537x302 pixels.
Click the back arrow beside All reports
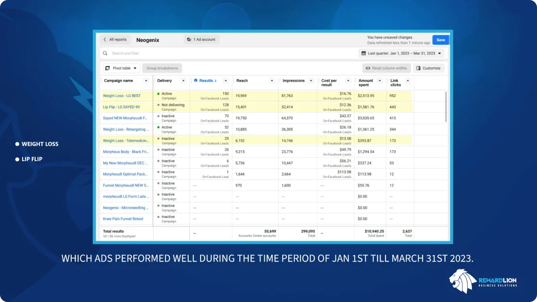click(105, 39)
